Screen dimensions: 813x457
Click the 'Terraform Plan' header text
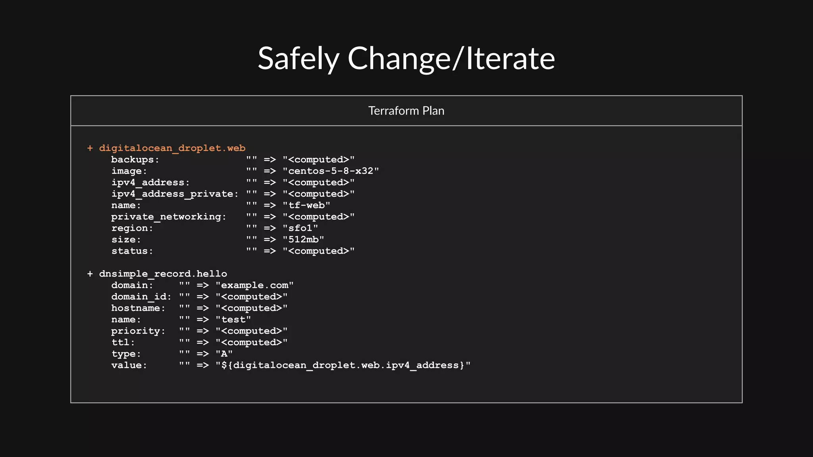tap(406, 111)
